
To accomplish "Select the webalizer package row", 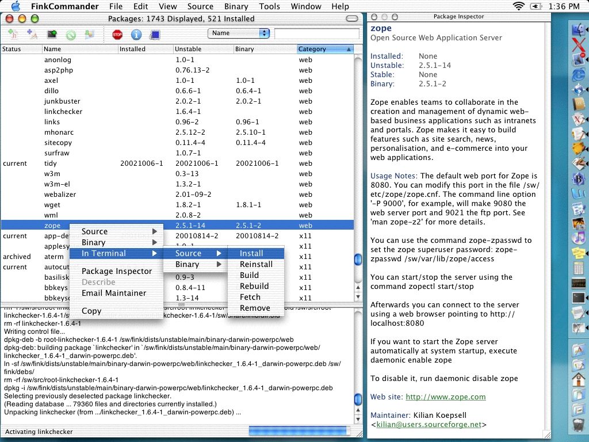I will pos(177,195).
